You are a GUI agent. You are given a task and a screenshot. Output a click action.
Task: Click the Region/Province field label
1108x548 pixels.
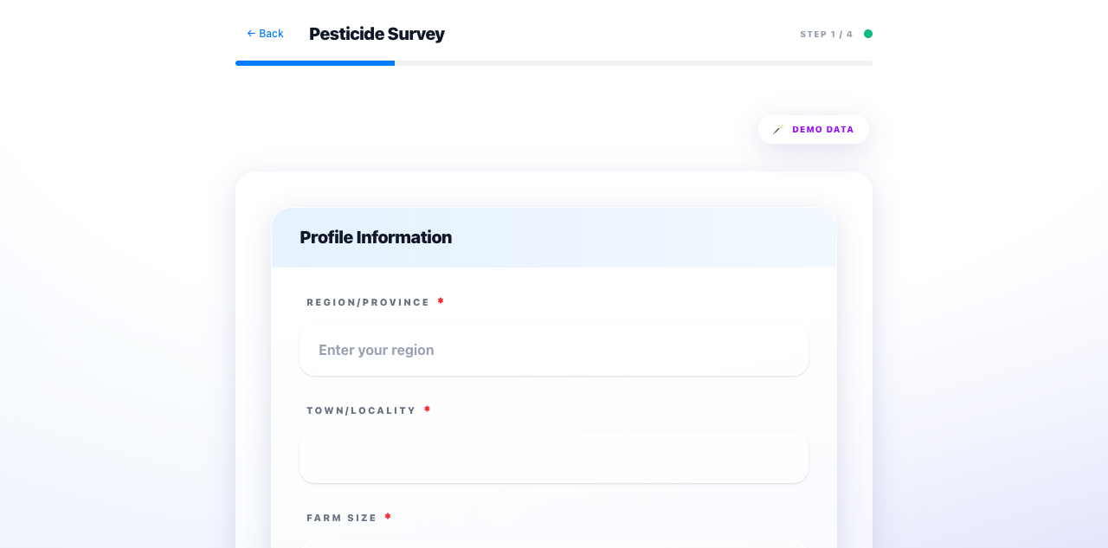pyautogui.click(x=368, y=302)
